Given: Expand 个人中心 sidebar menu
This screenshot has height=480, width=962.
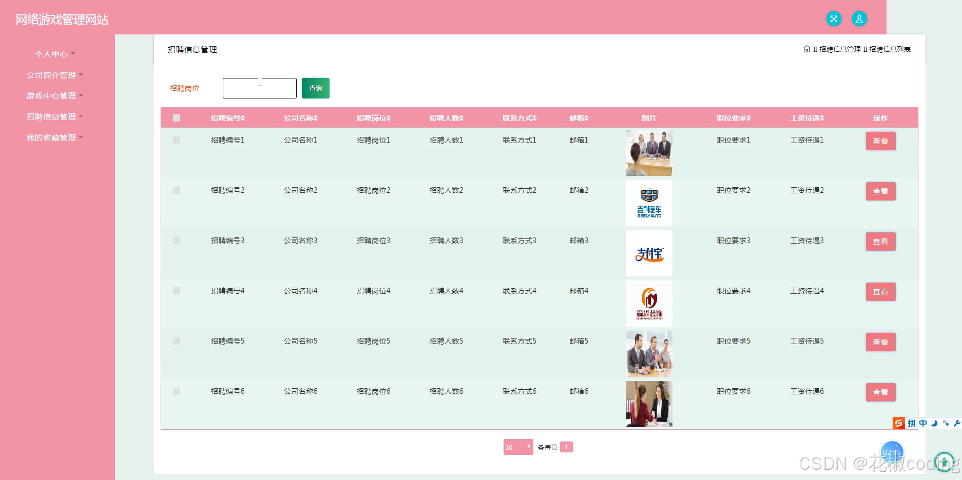Looking at the screenshot, I should coord(55,54).
